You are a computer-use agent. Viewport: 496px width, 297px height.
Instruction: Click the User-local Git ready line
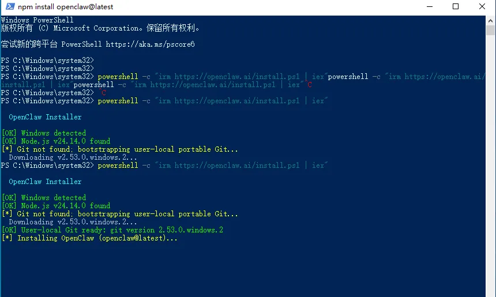(112, 230)
